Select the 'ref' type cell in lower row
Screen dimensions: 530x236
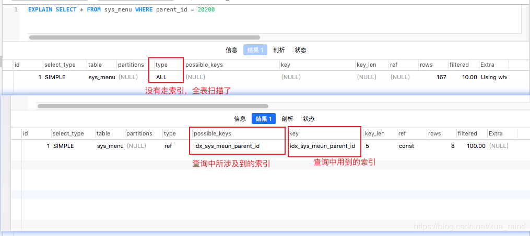(x=168, y=146)
